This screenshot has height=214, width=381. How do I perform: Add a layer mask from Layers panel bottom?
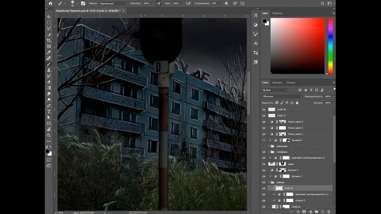[304, 212]
